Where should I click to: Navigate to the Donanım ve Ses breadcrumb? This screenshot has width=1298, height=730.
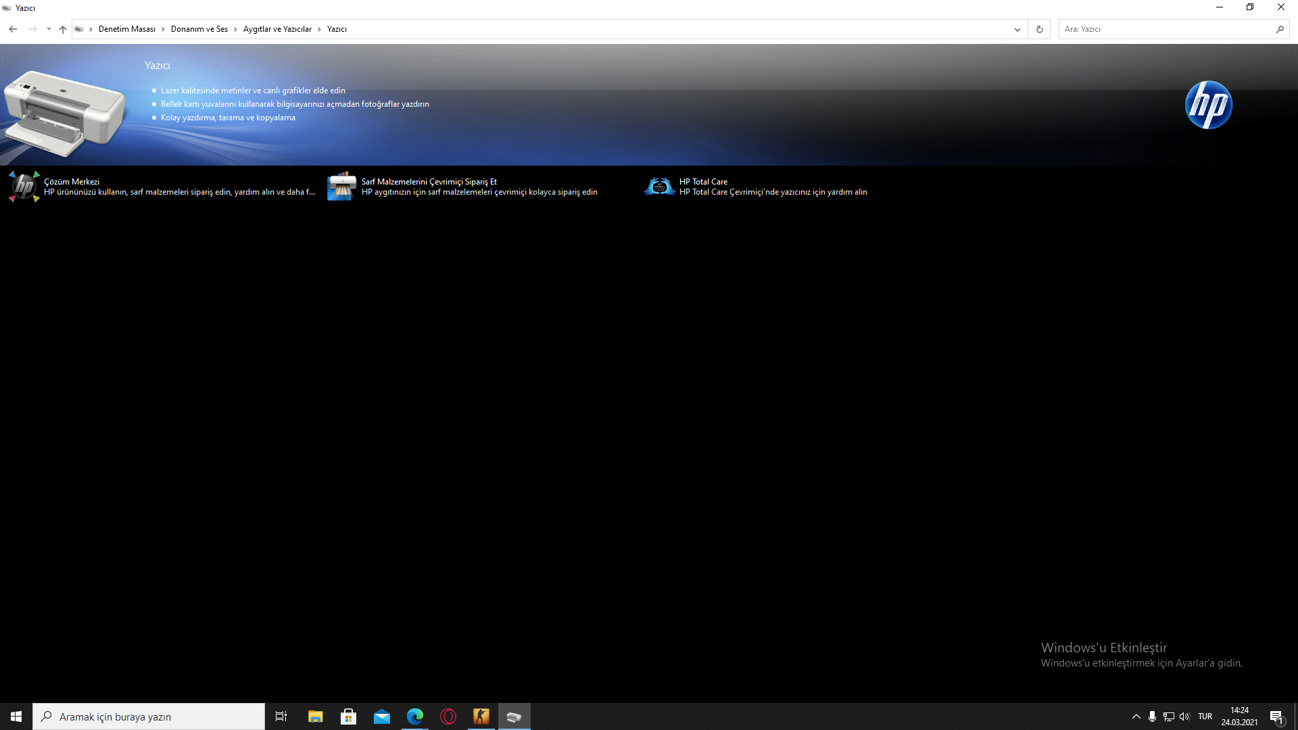tap(199, 29)
